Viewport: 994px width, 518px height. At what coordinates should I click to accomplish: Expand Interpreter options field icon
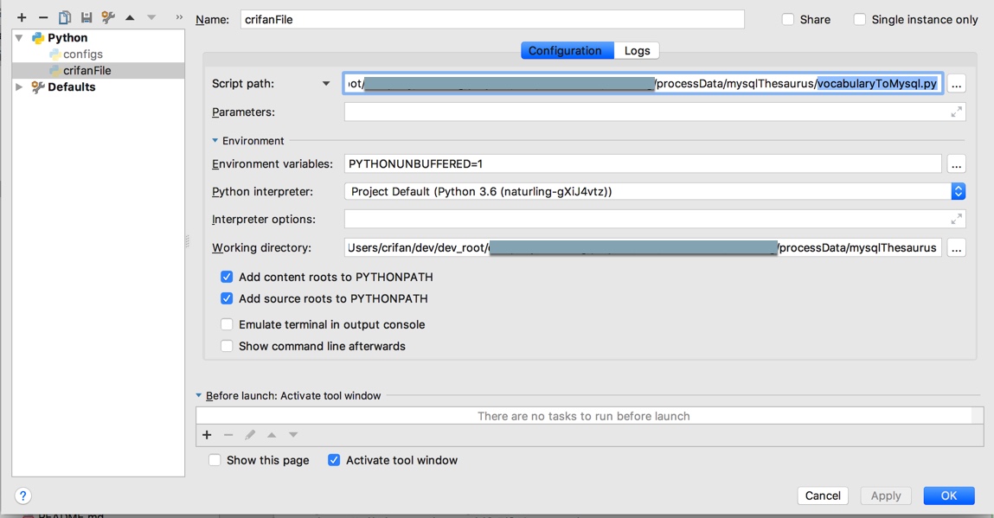point(957,220)
